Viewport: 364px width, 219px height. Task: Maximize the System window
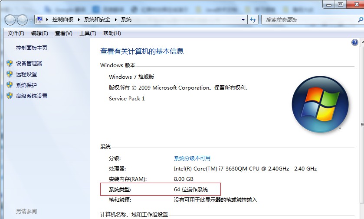tap(340, 5)
